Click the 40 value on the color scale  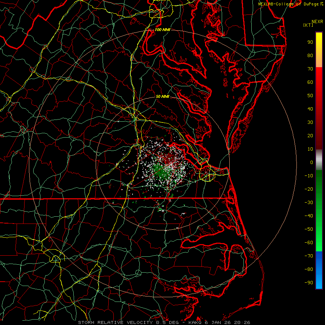click(x=310, y=109)
